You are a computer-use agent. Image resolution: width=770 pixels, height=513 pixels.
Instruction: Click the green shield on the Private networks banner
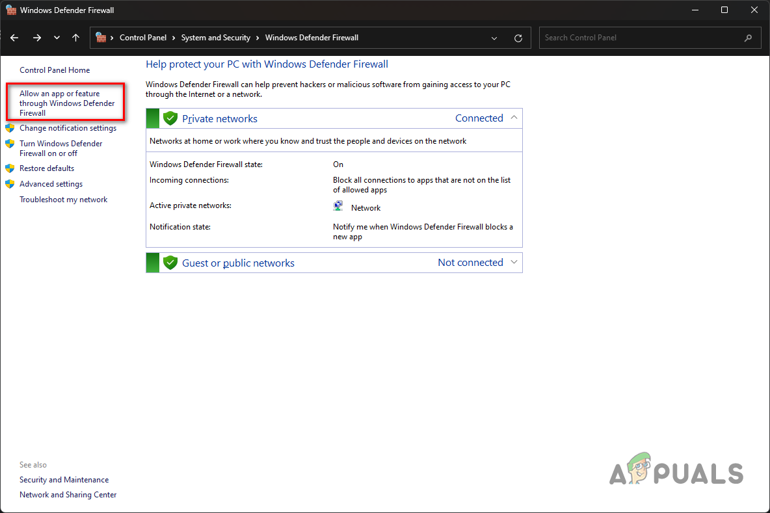coord(170,118)
